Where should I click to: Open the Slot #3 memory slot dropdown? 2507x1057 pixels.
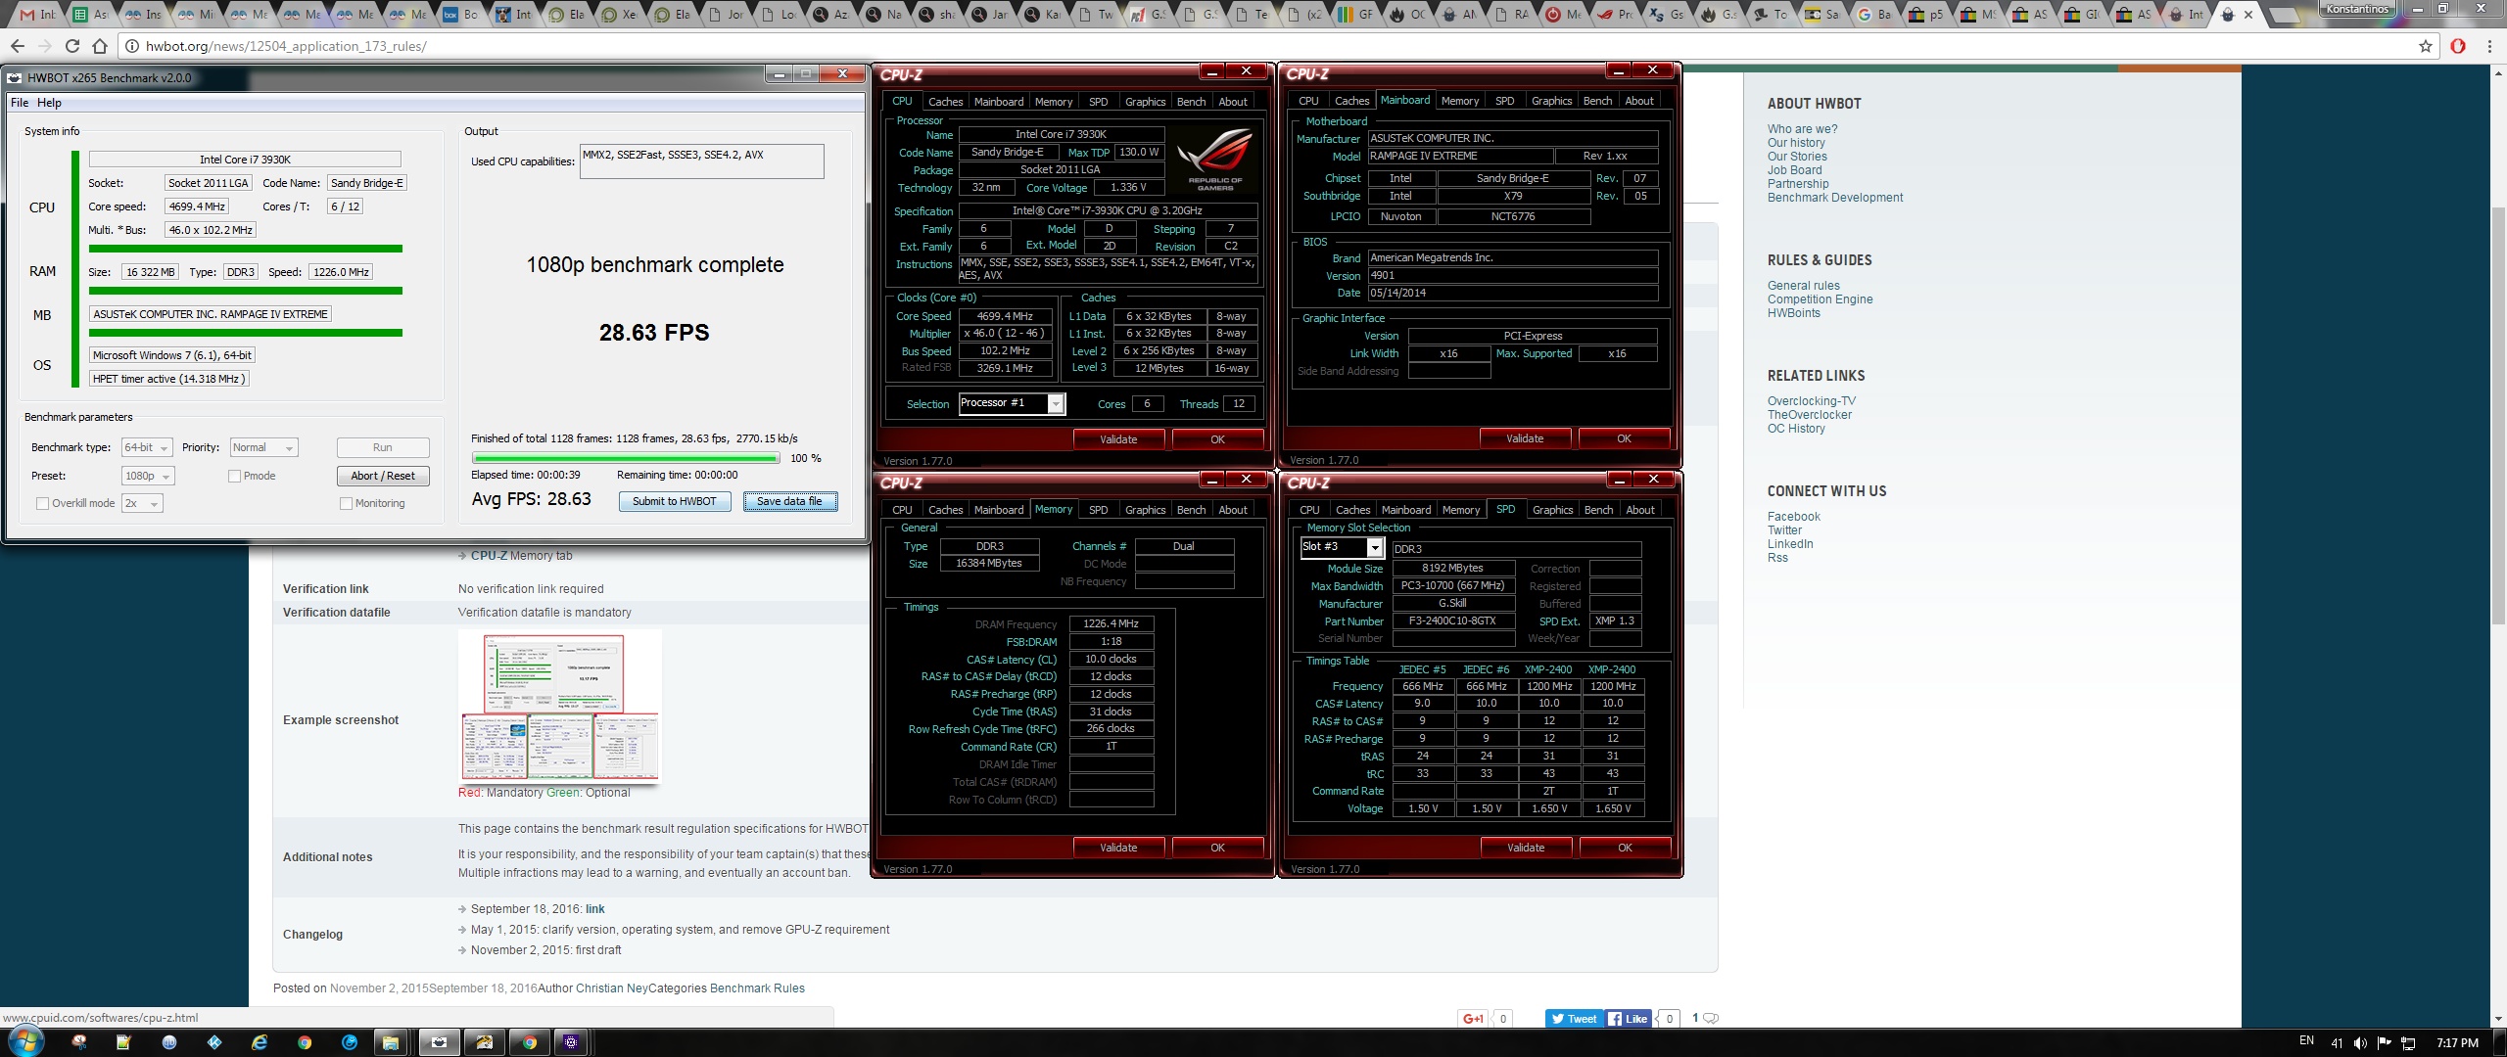point(1342,547)
